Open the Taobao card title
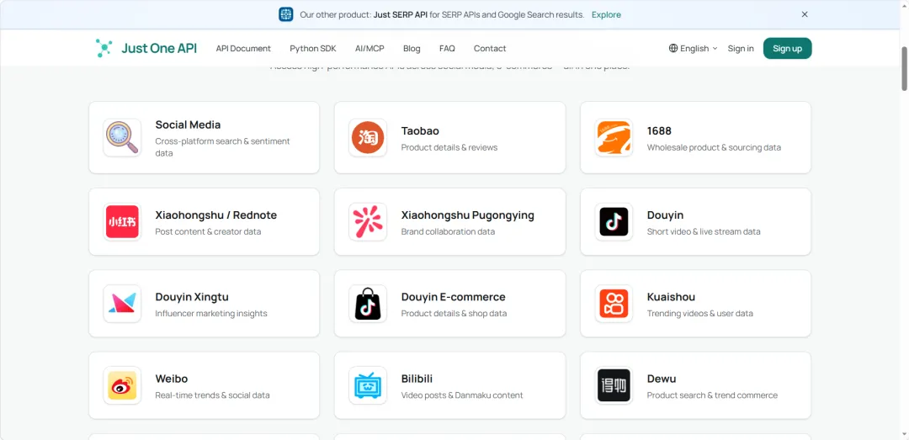Viewport: 909px width, 440px height. click(x=420, y=131)
